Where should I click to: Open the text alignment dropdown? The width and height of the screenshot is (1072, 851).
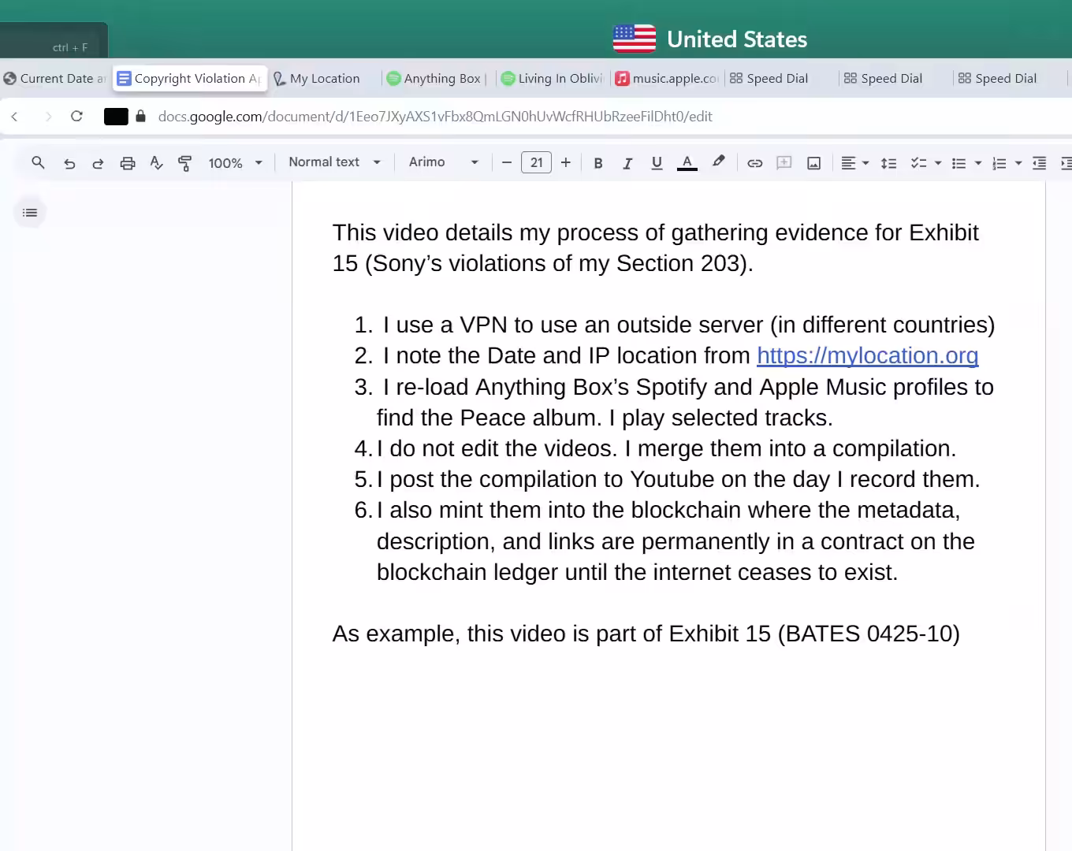pos(855,163)
